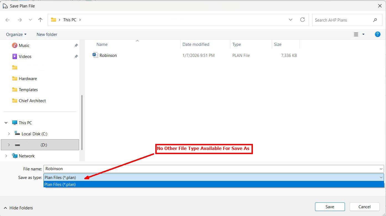386x216 pixels.
Task: Select the Videos icon in sidebar
Action: pyautogui.click(x=15, y=56)
